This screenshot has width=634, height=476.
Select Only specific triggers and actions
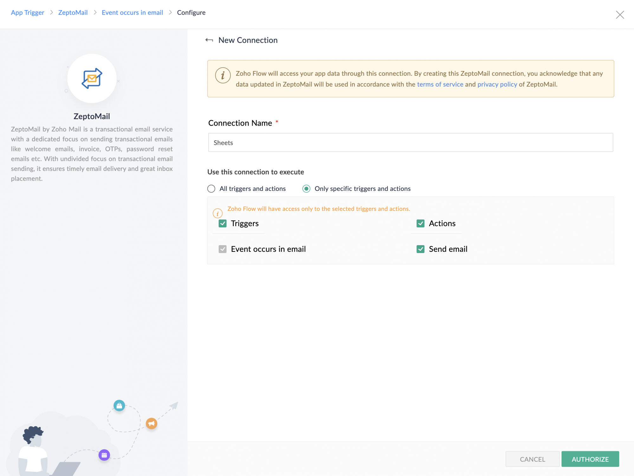(x=306, y=189)
